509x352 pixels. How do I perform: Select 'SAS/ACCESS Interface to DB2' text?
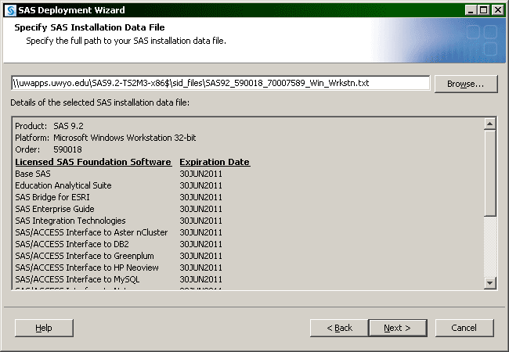(72, 244)
